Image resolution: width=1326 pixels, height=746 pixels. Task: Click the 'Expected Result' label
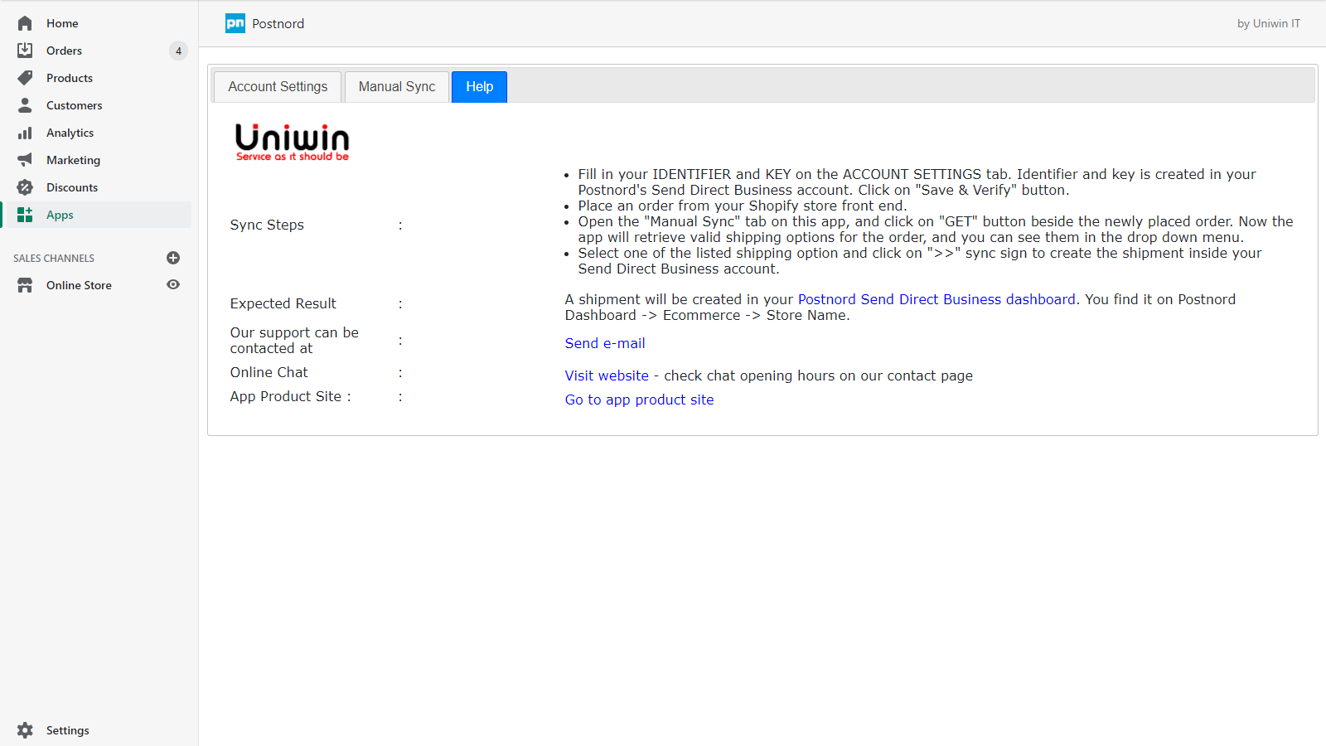[x=283, y=303]
